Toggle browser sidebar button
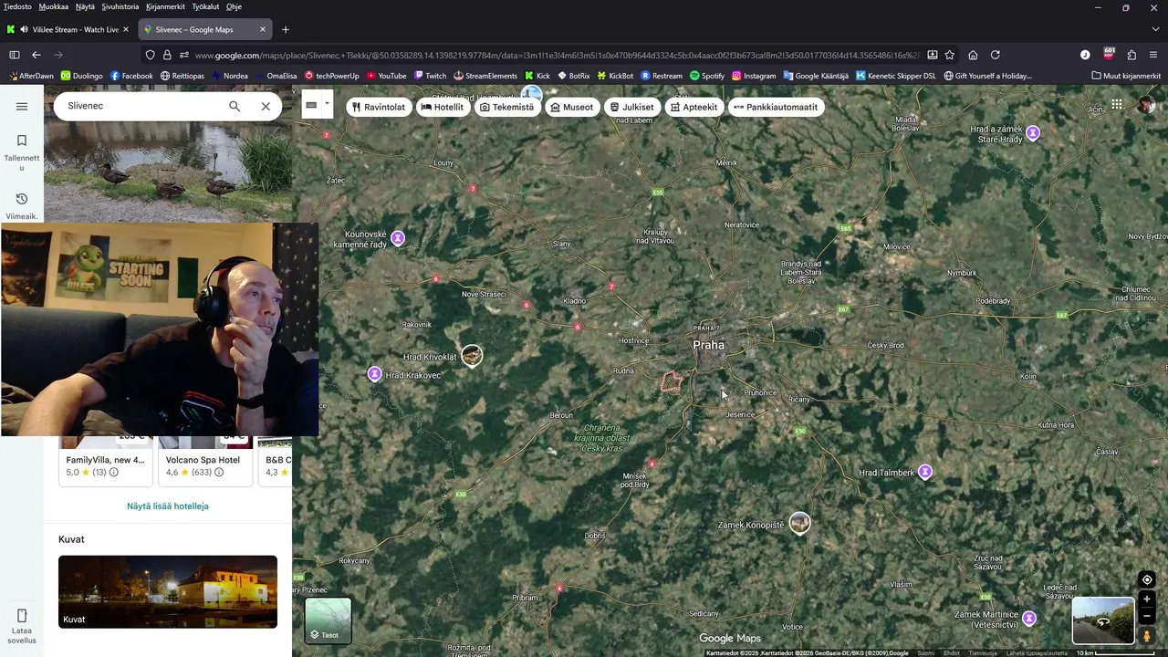Viewport: 1168px width, 657px height. tap(15, 55)
